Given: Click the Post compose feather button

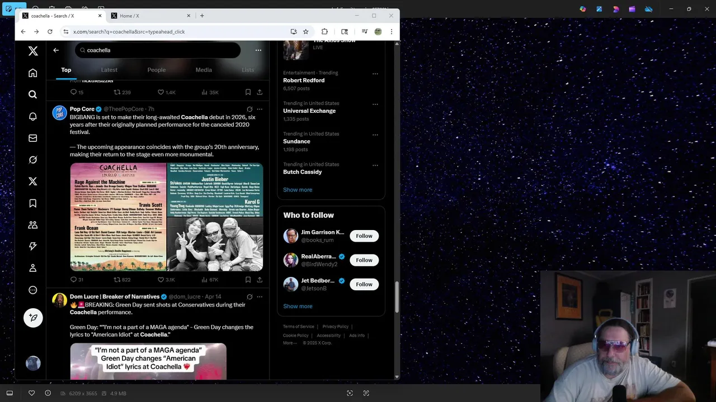Looking at the screenshot, I should [33, 318].
